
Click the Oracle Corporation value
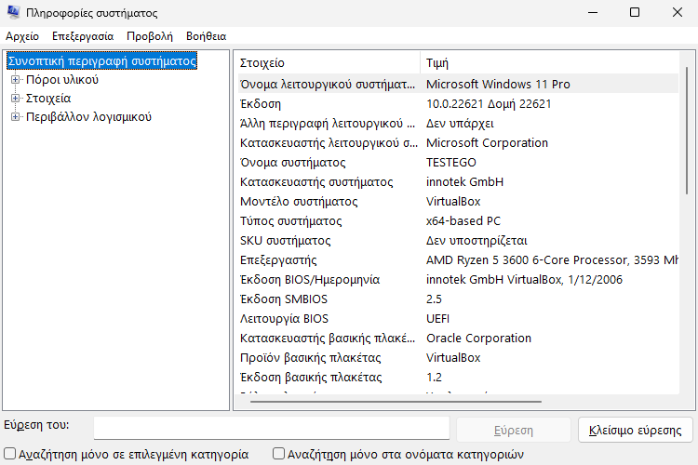[x=478, y=339]
